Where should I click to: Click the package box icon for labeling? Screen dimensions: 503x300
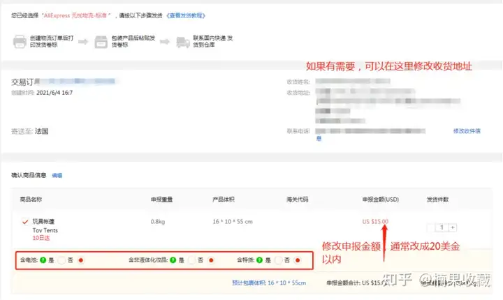[101, 42]
